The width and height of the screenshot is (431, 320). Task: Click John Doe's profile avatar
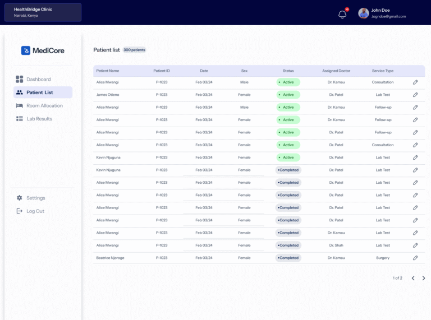coord(364,13)
